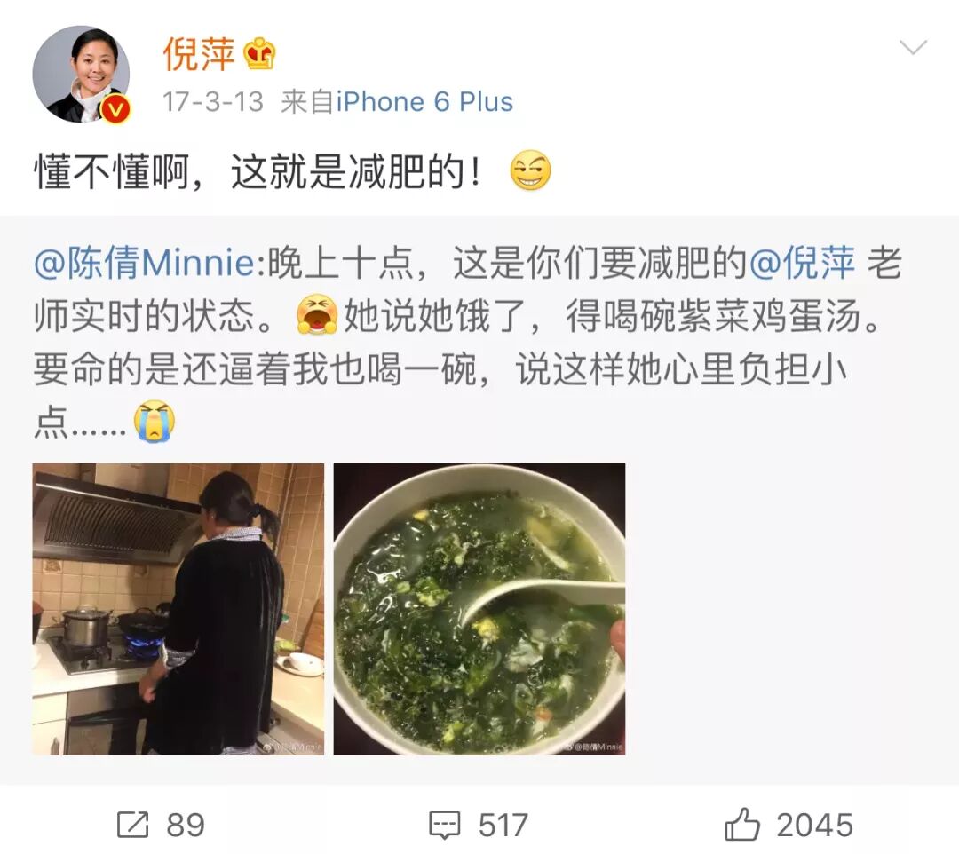The width and height of the screenshot is (959, 854).
Task: View the seaweed egg soup photo
Action: (479, 609)
